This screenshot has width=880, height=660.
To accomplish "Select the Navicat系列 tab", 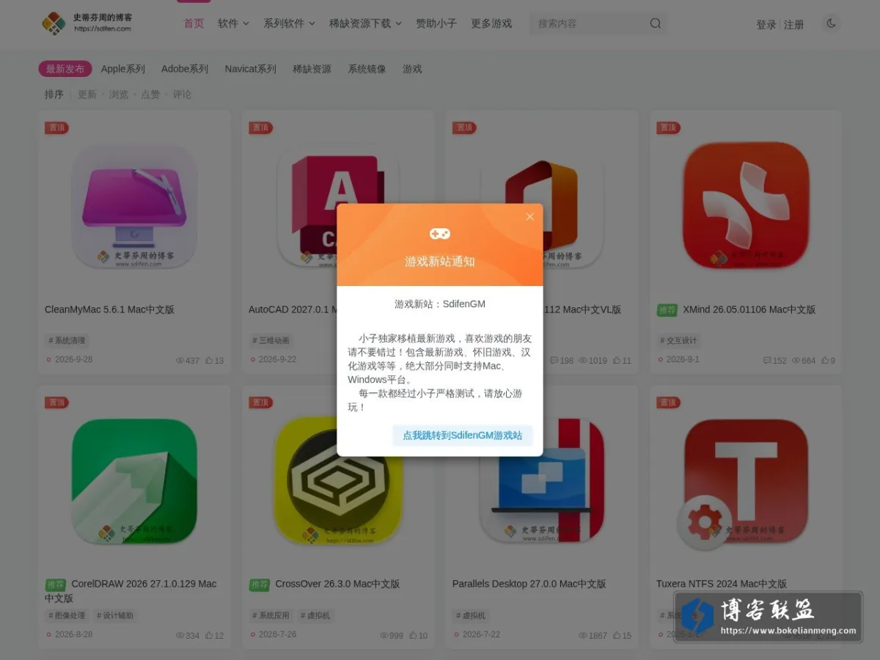I will click(251, 69).
